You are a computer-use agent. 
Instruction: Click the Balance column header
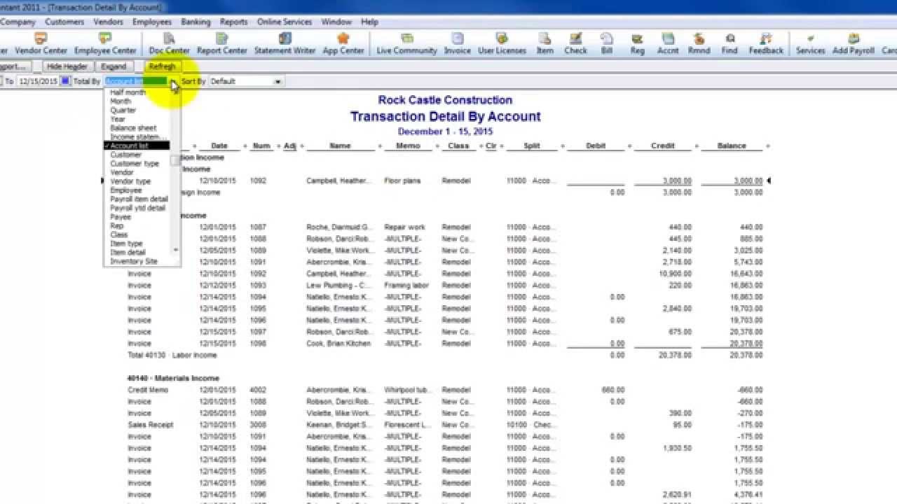tap(731, 146)
